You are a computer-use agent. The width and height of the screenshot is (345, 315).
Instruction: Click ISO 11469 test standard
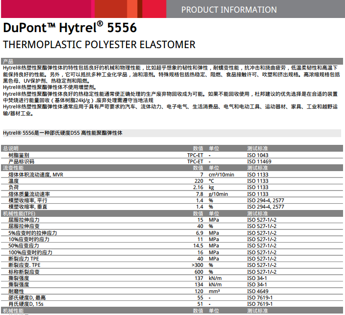[259, 161]
